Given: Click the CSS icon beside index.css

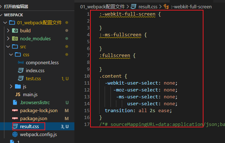Looking at the screenshot, I should click(21, 70).
